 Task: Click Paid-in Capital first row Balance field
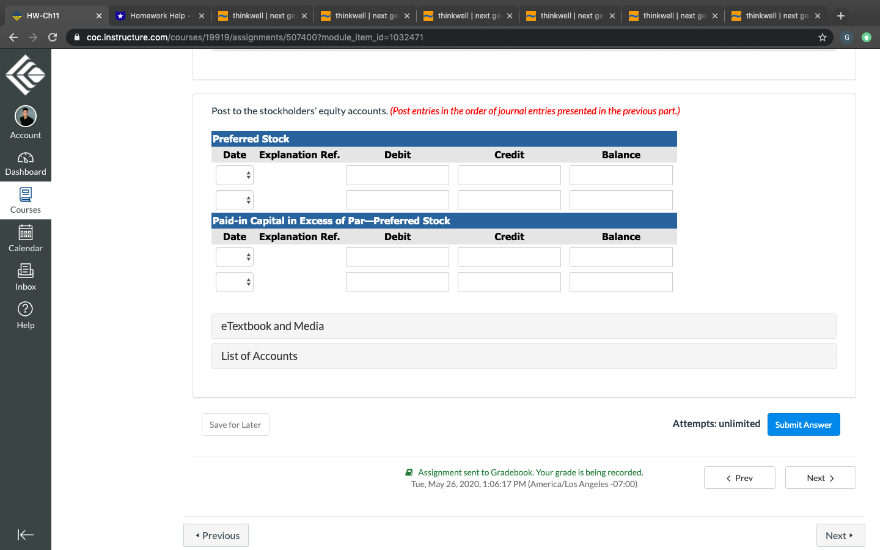pyautogui.click(x=621, y=257)
